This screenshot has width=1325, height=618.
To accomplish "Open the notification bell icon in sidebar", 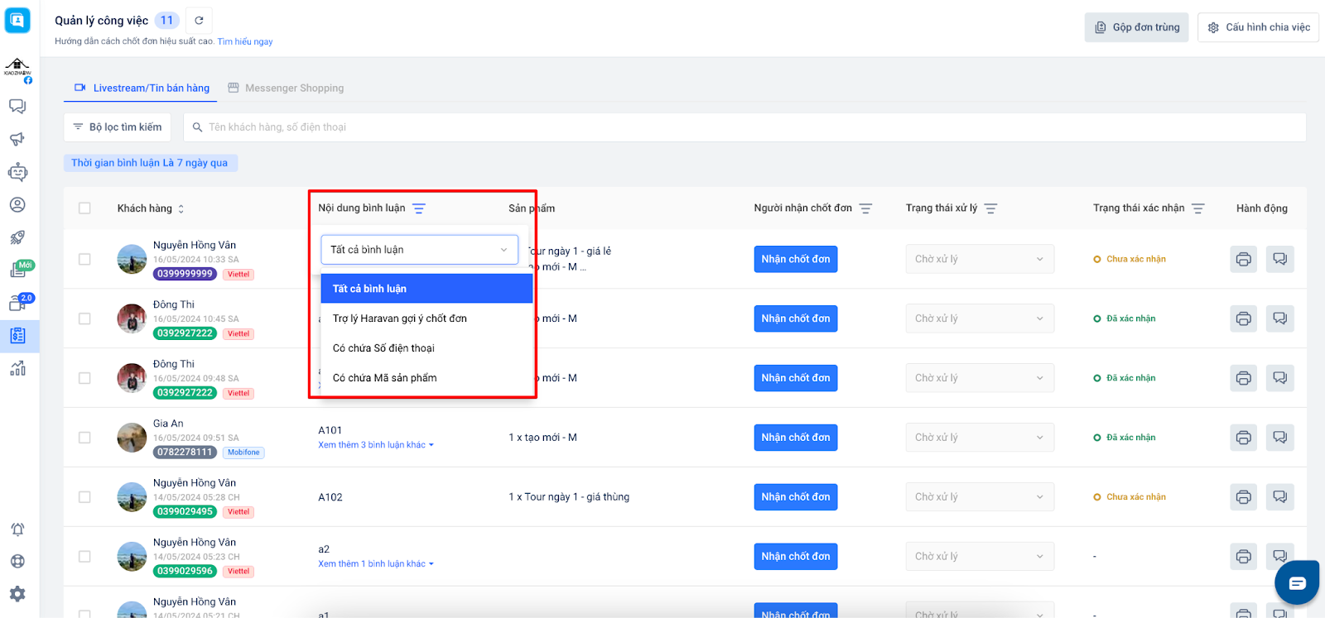I will pos(17,529).
